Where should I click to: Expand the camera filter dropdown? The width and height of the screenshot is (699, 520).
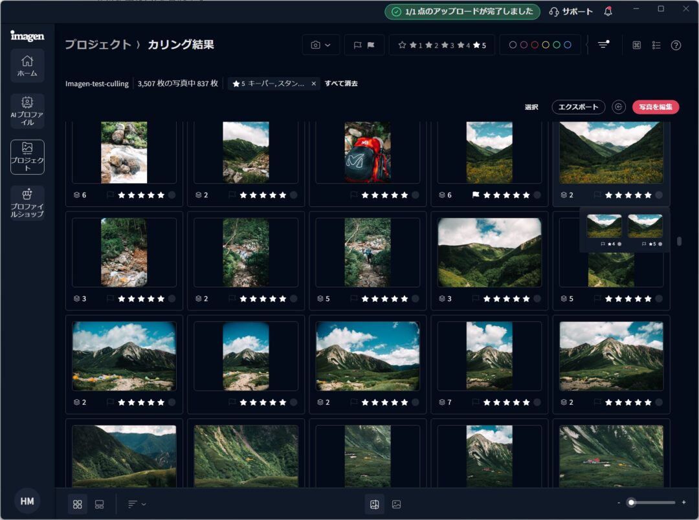320,45
